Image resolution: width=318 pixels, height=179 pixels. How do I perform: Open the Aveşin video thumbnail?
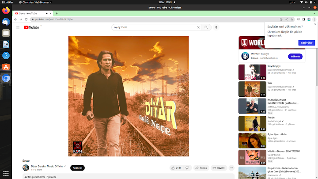(252, 124)
